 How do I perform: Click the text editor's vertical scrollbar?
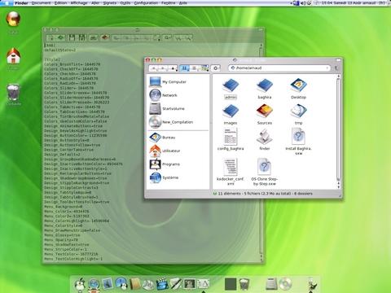[261, 152]
